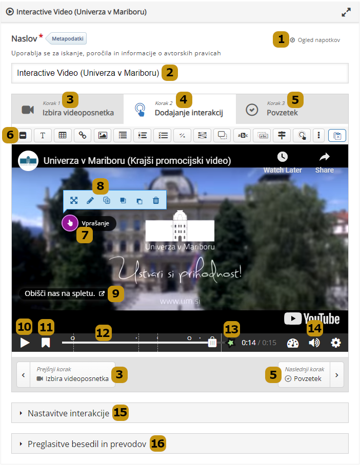This screenshot has width=360, height=466.
Task: Toggle fullscreen of the editor panel
Action: coord(346,12)
